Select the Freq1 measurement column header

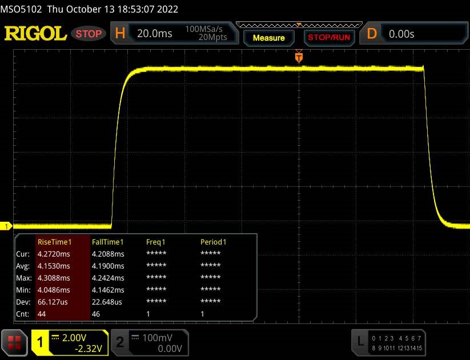click(x=155, y=242)
